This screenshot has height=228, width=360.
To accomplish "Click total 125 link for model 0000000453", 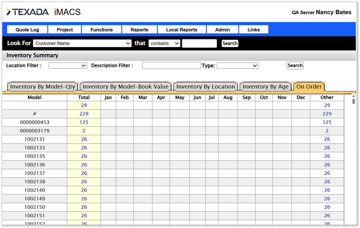I will pyautogui.click(x=84, y=122).
